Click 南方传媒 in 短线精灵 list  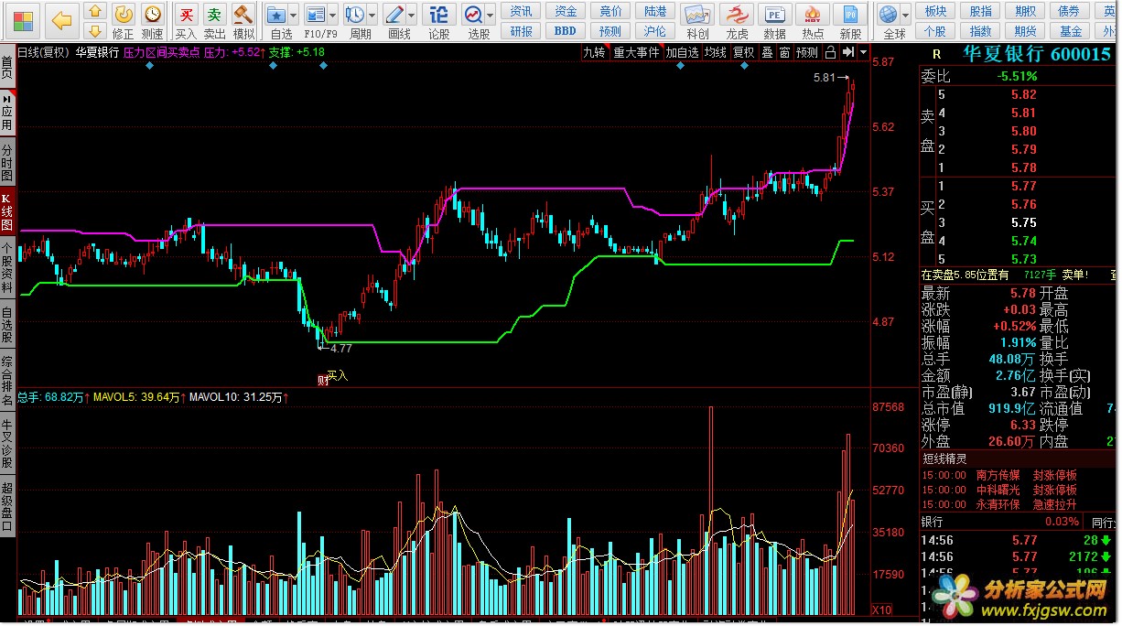point(998,475)
